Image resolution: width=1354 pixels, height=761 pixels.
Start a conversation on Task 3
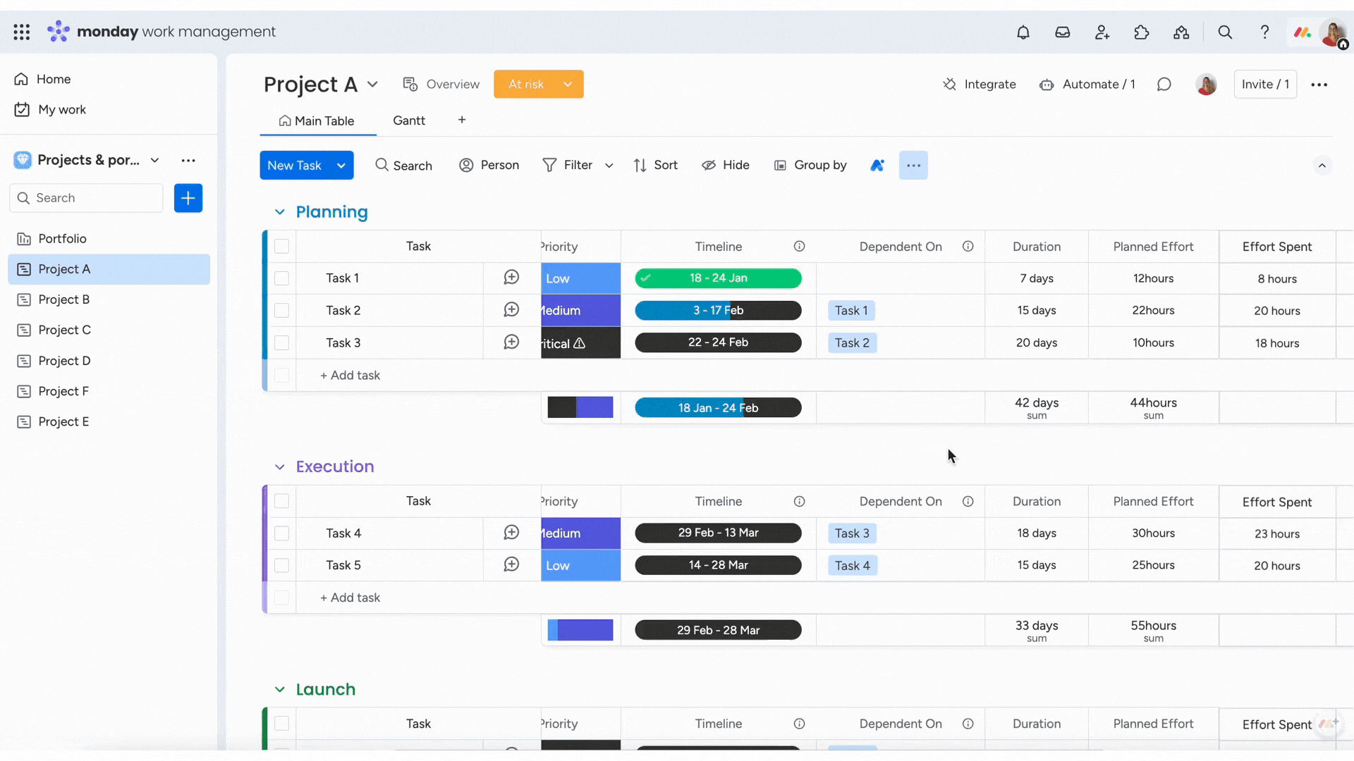512,342
